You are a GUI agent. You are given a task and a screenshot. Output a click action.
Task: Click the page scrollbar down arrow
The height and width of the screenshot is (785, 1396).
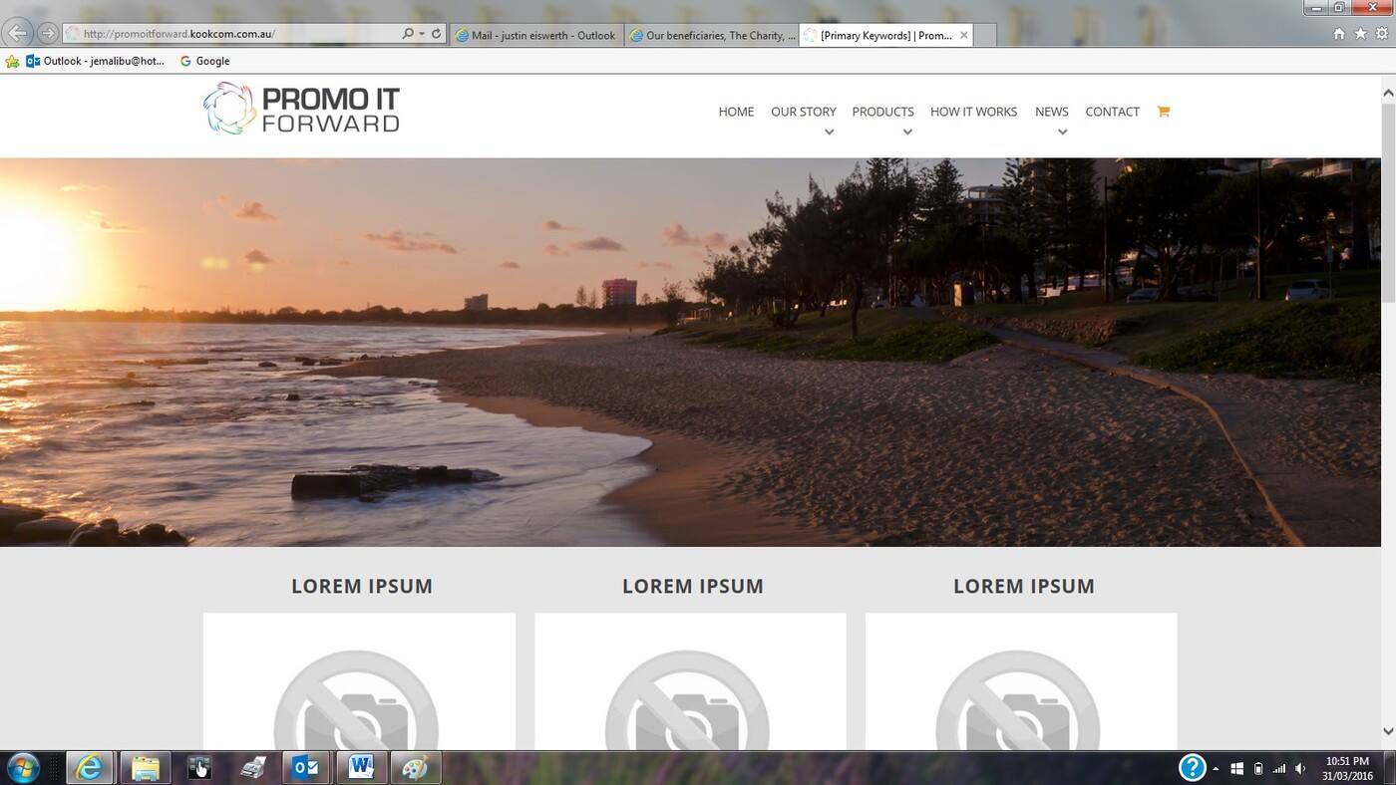pyautogui.click(x=1388, y=731)
